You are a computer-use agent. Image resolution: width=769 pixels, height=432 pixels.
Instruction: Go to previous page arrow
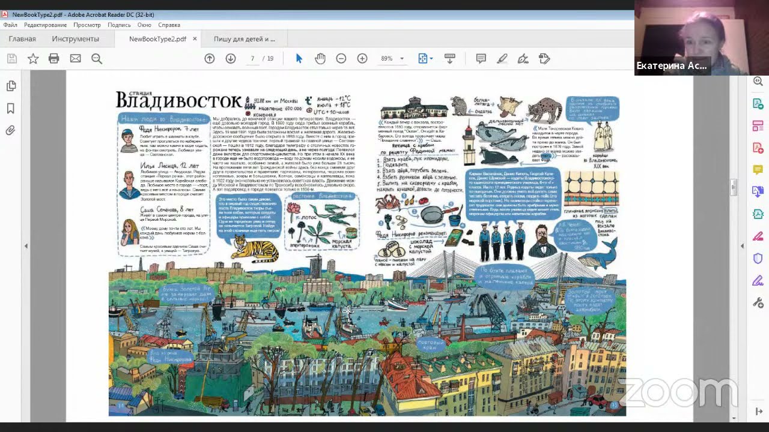pyautogui.click(x=209, y=58)
